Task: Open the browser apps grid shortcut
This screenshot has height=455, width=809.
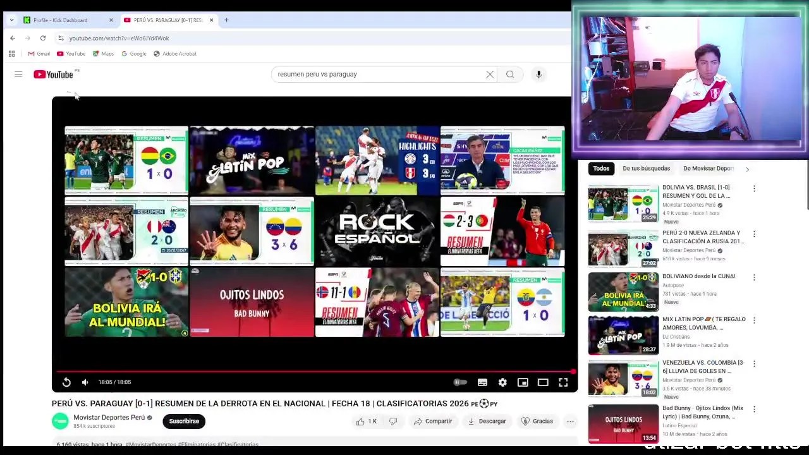Action: [x=11, y=54]
